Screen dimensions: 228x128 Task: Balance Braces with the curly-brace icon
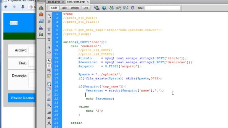(x=49, y=53)
